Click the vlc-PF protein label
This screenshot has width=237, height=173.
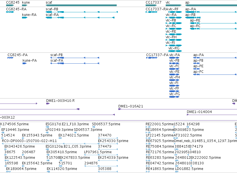click(x=174, y=88)
